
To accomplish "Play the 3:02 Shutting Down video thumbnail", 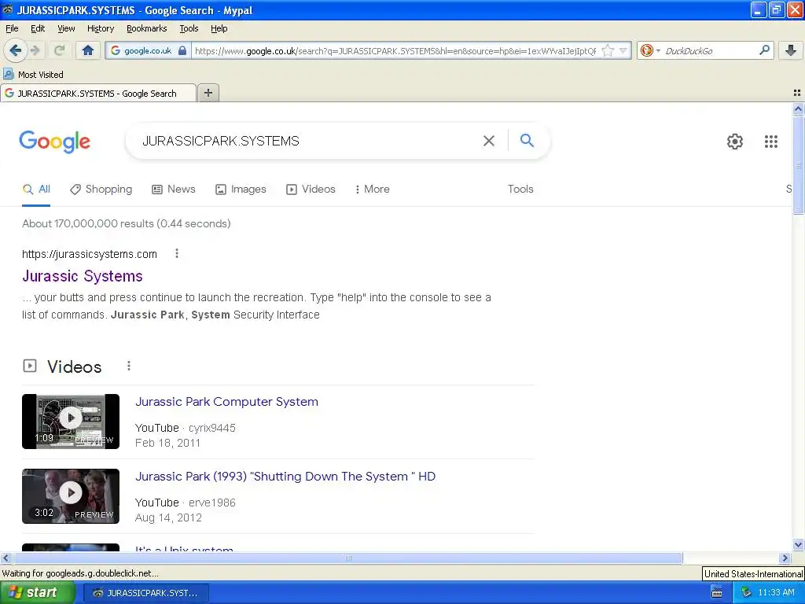I will [70, 496].
